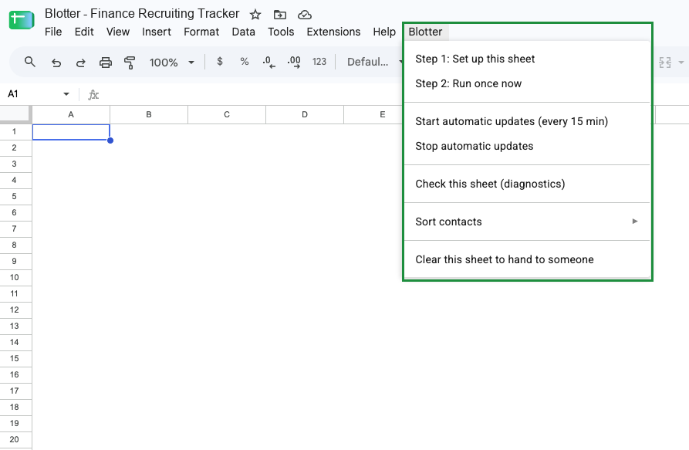Select row 20 header
The width and height of the screenshot is (689, 450).
coord(15,439)
